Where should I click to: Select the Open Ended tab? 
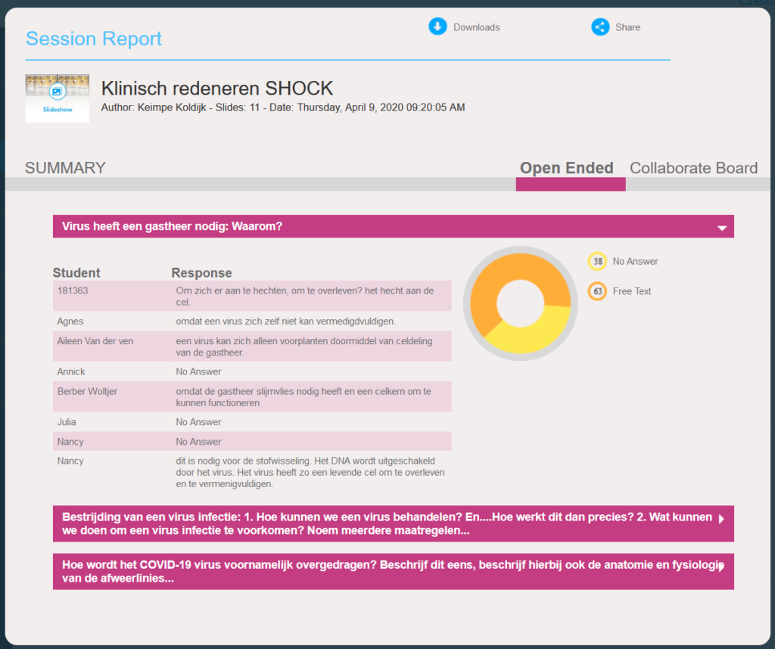pos(566,168)
